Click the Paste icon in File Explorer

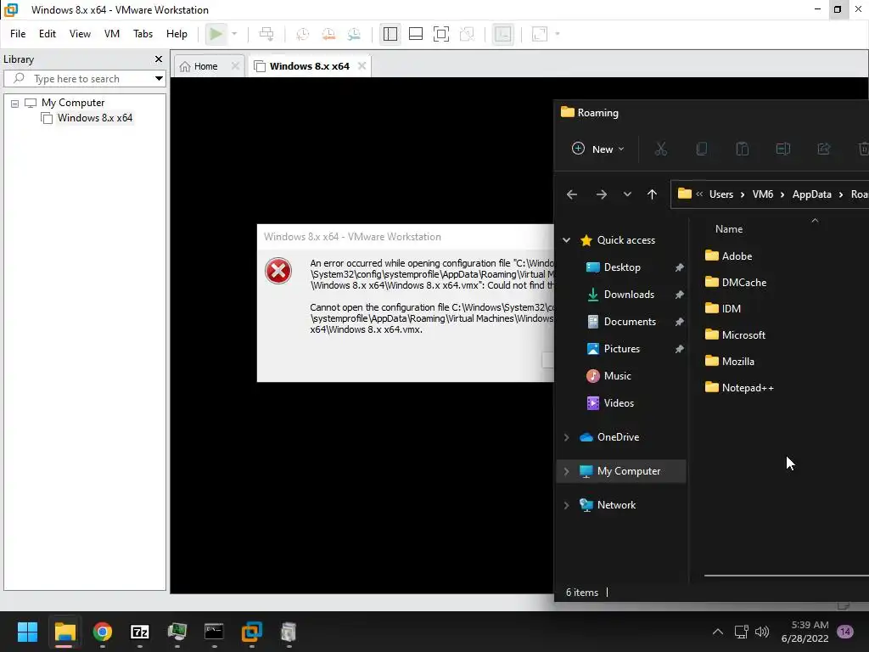(x=742, y=149)
